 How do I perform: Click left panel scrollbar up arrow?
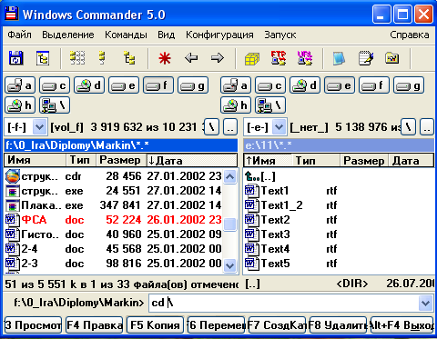[230, 177]
